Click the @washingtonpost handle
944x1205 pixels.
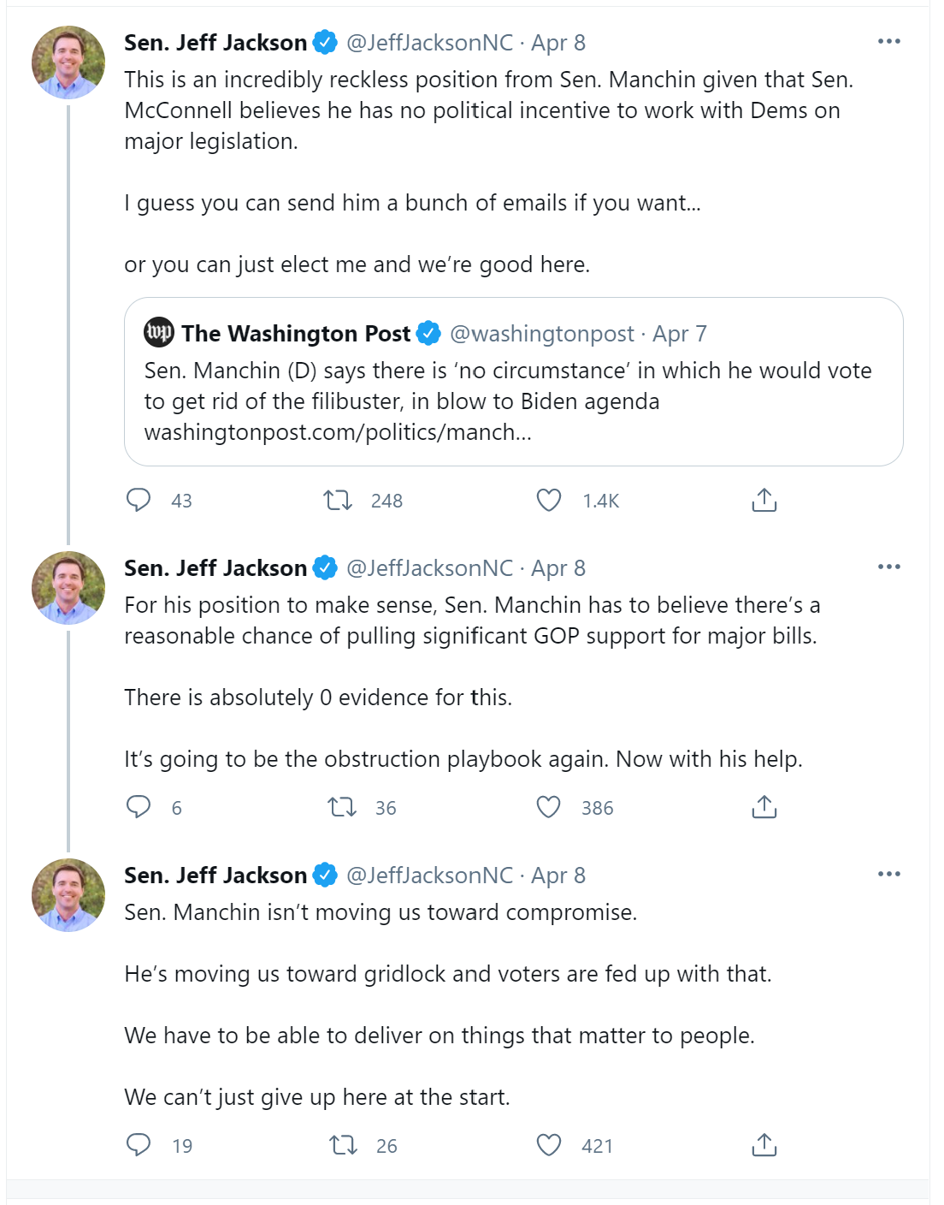(542, 334)
